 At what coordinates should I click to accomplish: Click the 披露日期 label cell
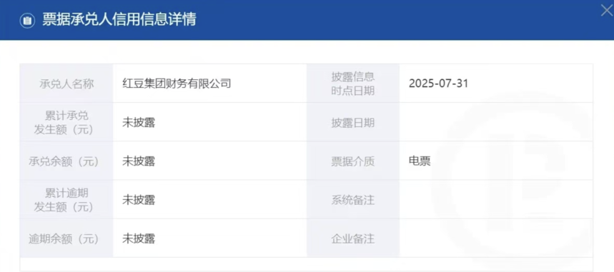353,122
